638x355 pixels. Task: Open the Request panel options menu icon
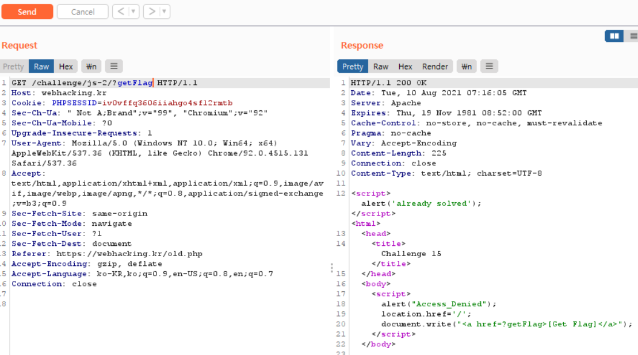point(114,66)
